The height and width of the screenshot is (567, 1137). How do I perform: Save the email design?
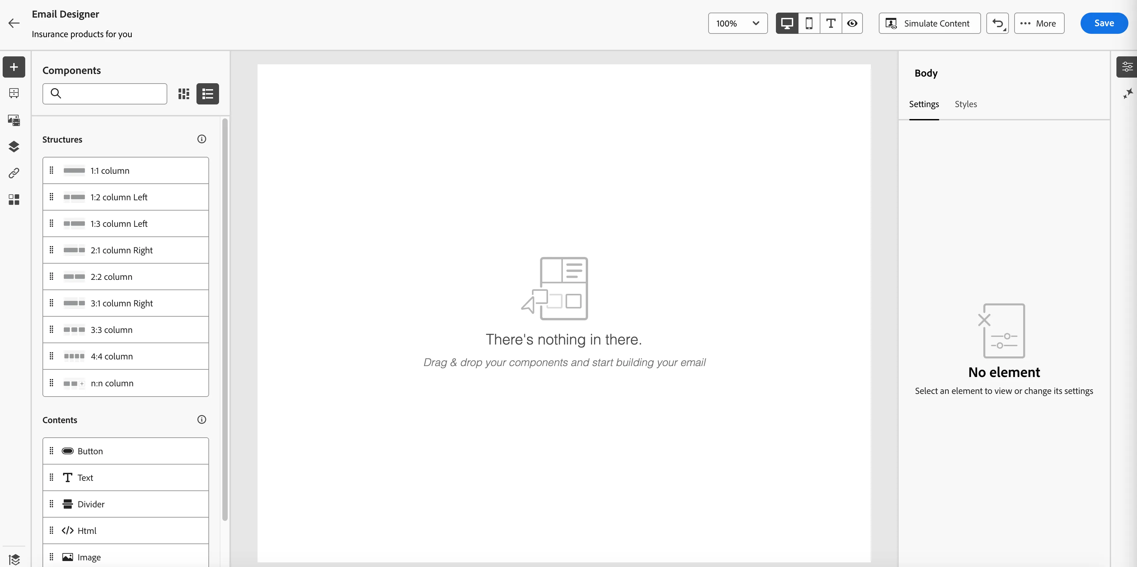coord(1104,23)
